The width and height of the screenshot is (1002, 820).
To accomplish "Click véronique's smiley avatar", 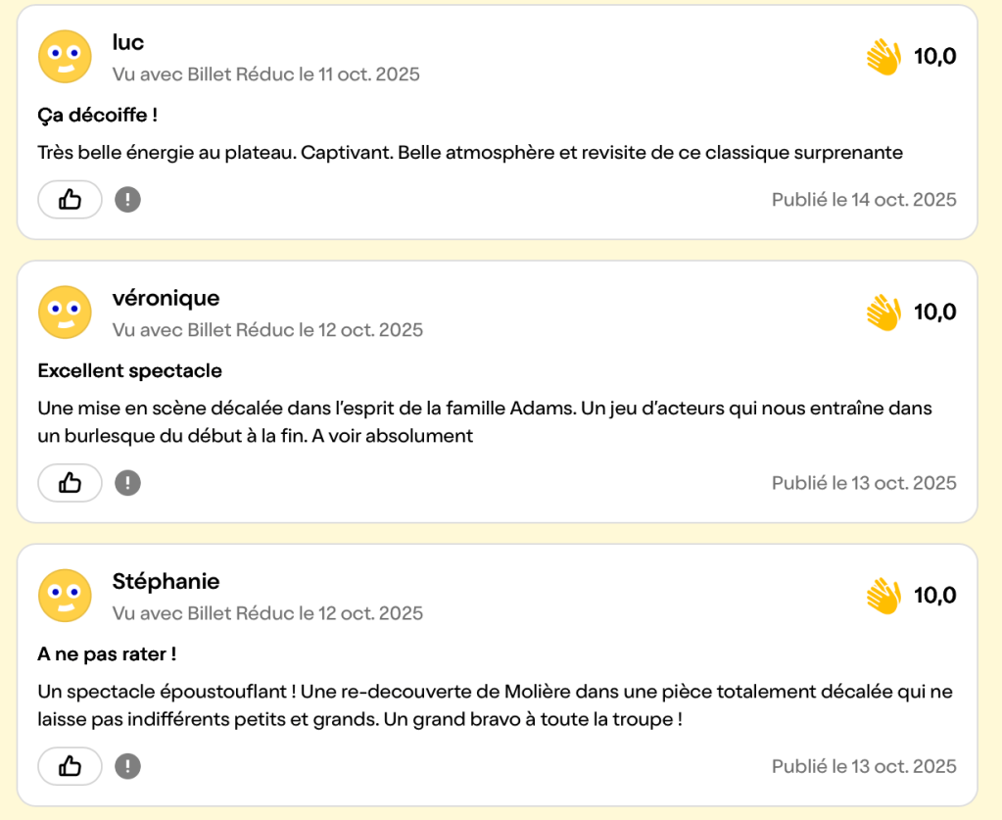I will click(x=65, y=313).
